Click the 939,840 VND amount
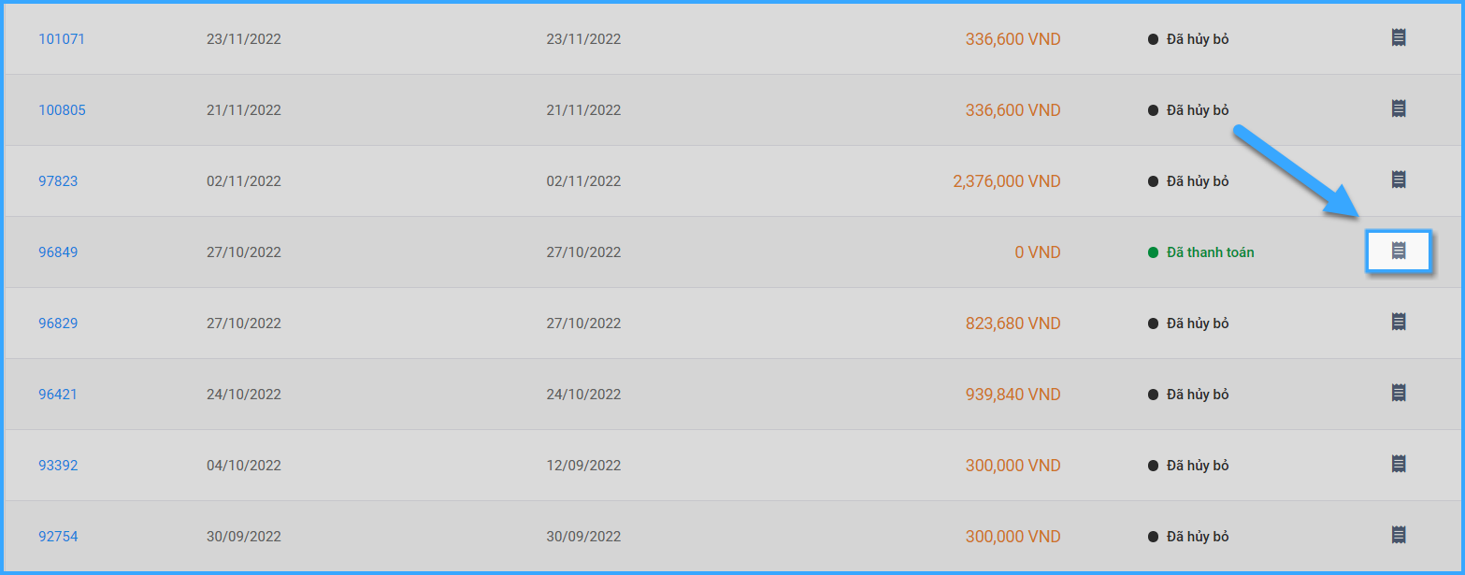 (1013, 395)
